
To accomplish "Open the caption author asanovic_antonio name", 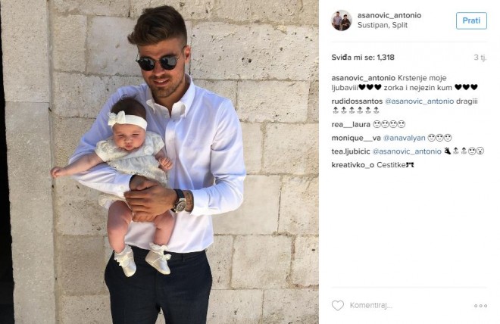I will (x=363, y=78).
